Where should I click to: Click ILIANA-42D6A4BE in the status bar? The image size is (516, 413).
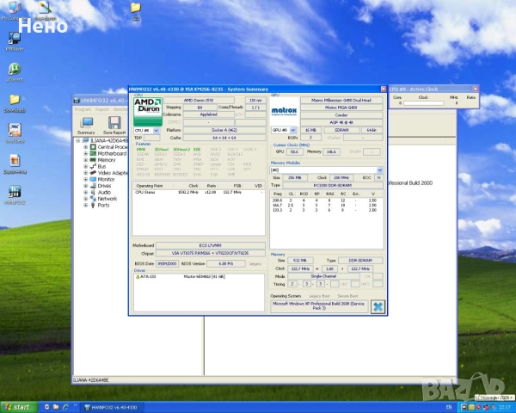(x=91, y=380)
